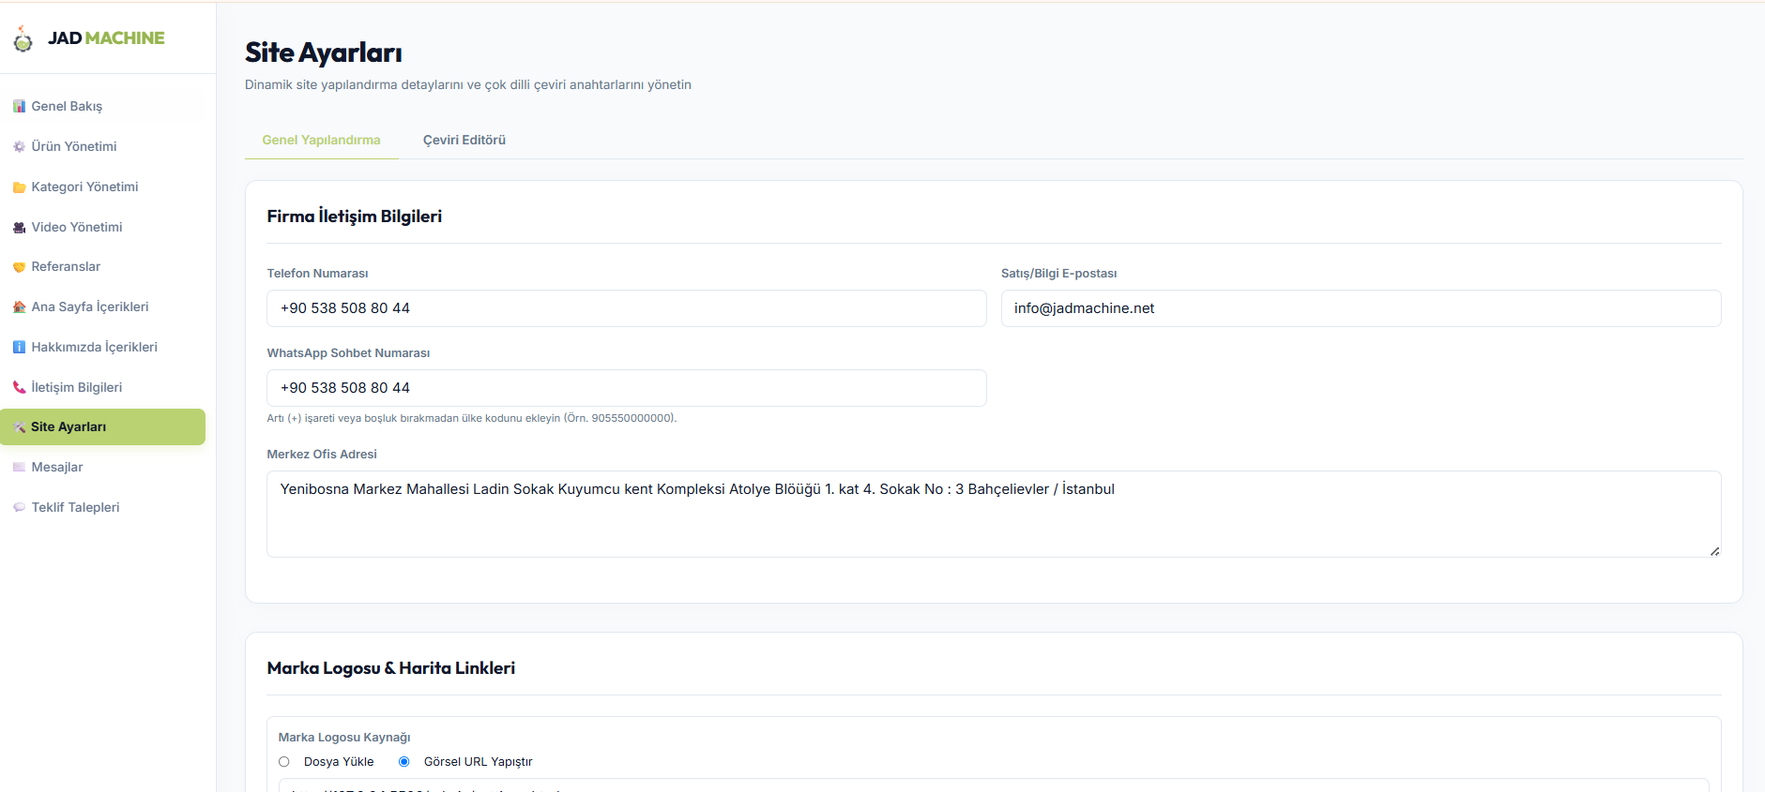1765x792 pixels.
Task: Click the Ana Sayfa İçerikleri house icon
Action: pyautogui.click(x=19, y=307)
